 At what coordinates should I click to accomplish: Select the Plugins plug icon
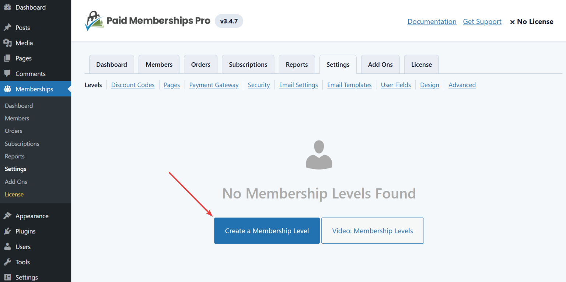click(8, 231)
